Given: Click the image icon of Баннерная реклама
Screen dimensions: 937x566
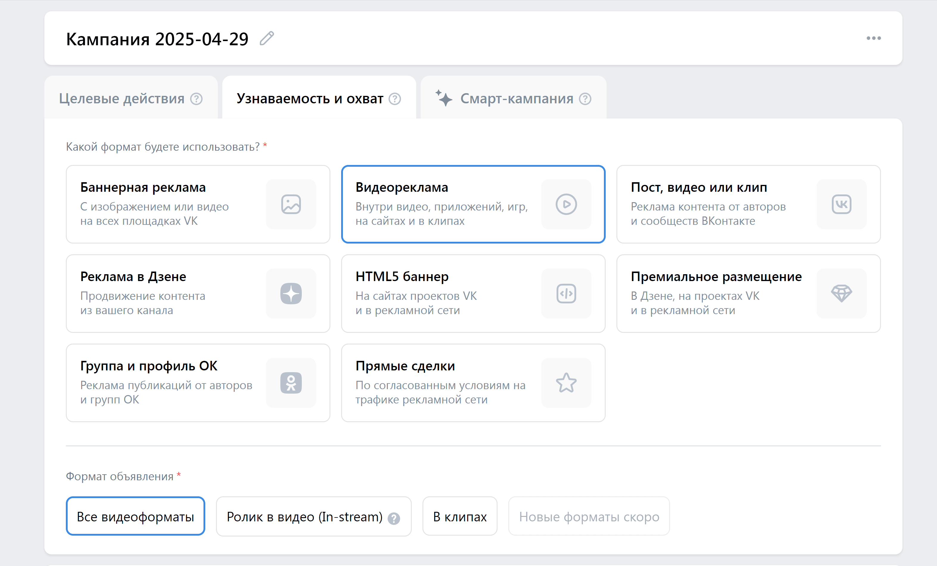Looking at the screenshot, I should click(x=291, y=204).
